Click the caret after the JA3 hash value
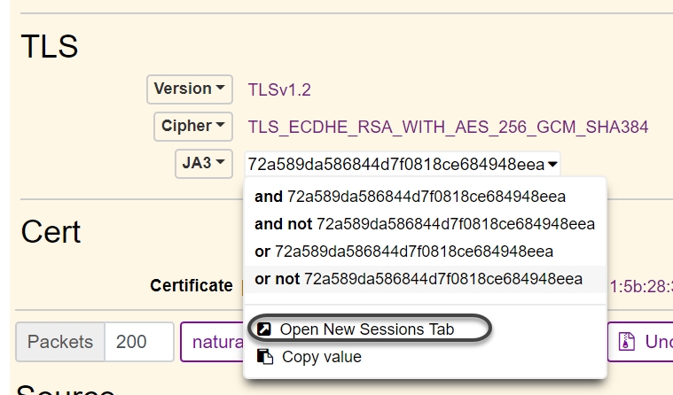This screenshot has height=395, width=673. click(x=553, y=164)
